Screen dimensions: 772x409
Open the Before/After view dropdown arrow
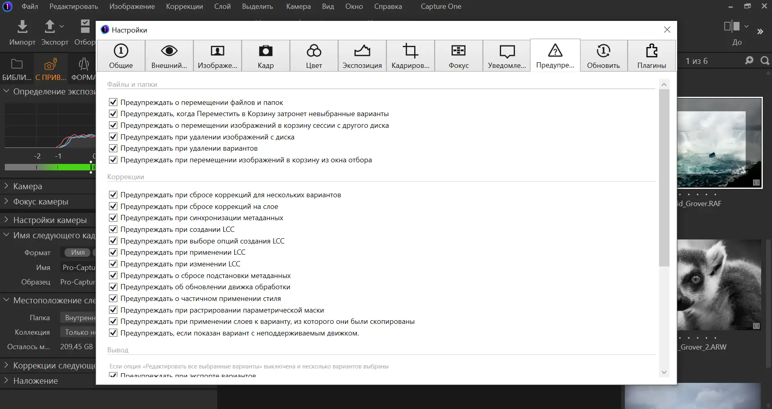746,27
